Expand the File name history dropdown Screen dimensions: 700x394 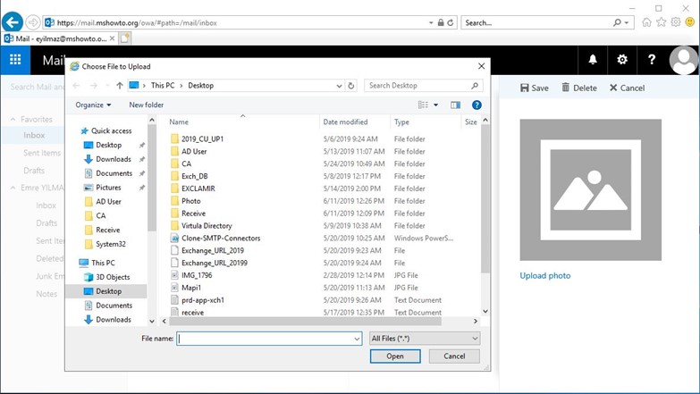point(356,339)
